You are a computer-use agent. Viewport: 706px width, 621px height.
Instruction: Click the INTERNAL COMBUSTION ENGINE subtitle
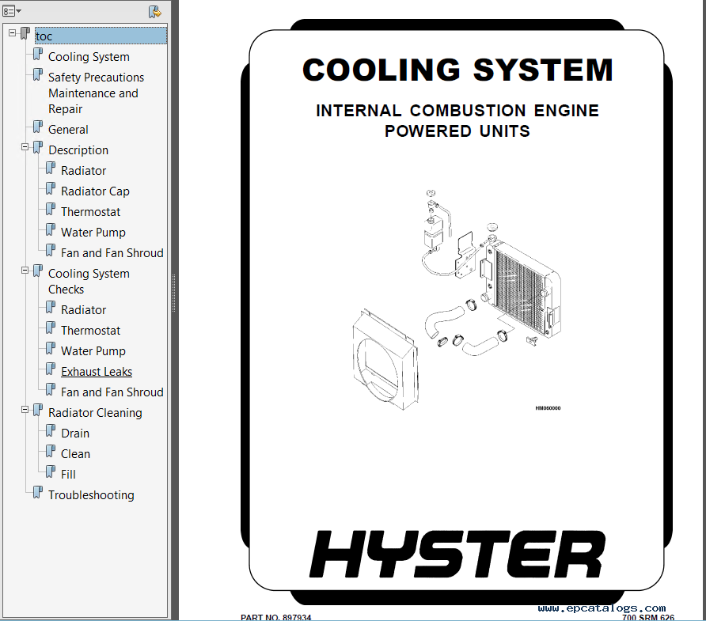(x=457, y=110)
